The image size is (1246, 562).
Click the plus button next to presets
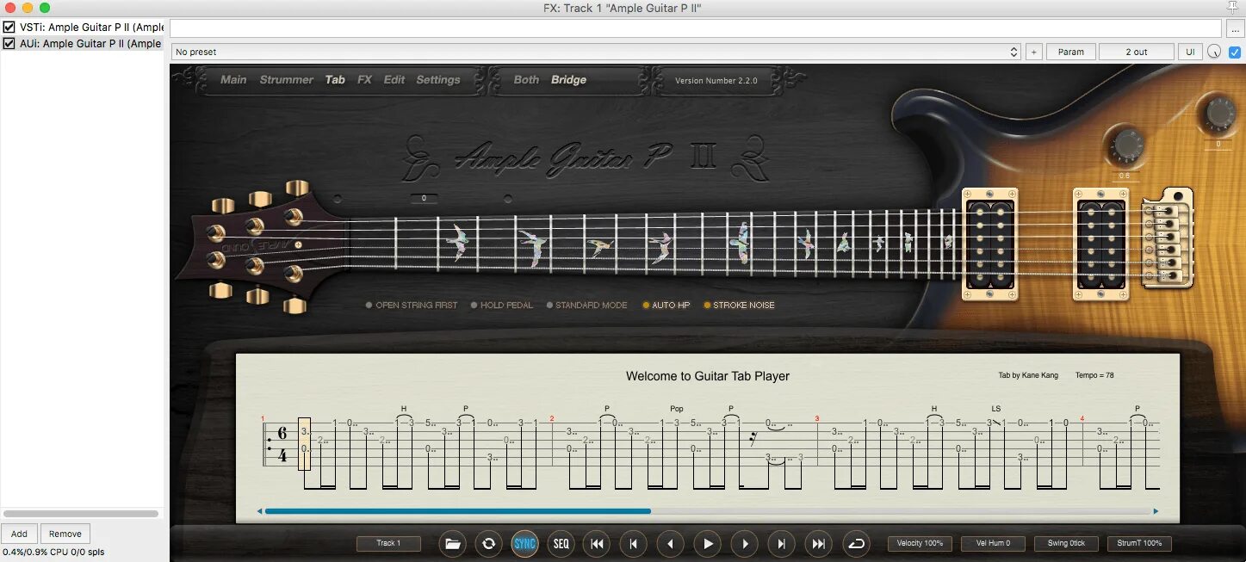click(x=1033, y=52)
